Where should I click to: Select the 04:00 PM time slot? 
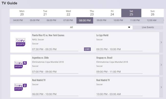click(x=18, y=20)
